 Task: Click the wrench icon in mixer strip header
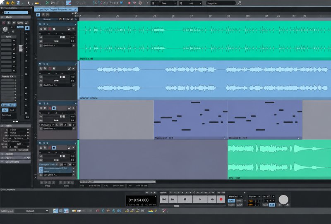coord(26,23)
